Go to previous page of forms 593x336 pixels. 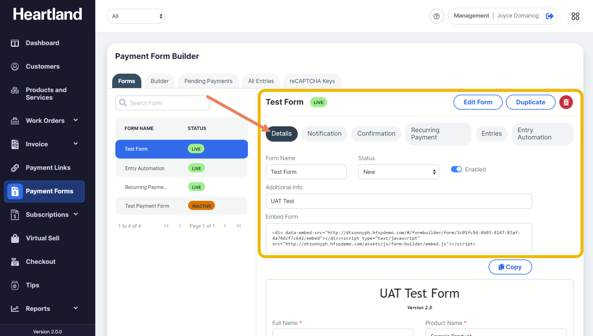coord(180,226)
